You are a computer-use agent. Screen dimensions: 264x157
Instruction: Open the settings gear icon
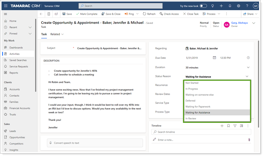[x=239, y=6]
